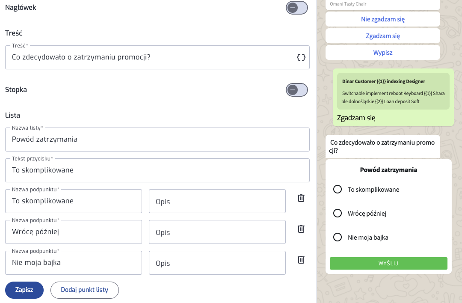The height and width of the screenshot is (303, 462).
Task: Toggle the Nagłówek switch
Action: coord(297,8)
